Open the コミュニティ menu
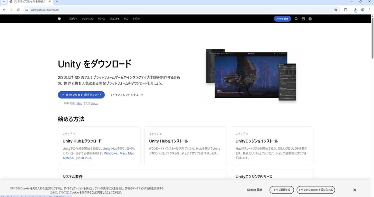Viewport: 374px width, 197px height. pyautogui.click(x=114, y=19)
